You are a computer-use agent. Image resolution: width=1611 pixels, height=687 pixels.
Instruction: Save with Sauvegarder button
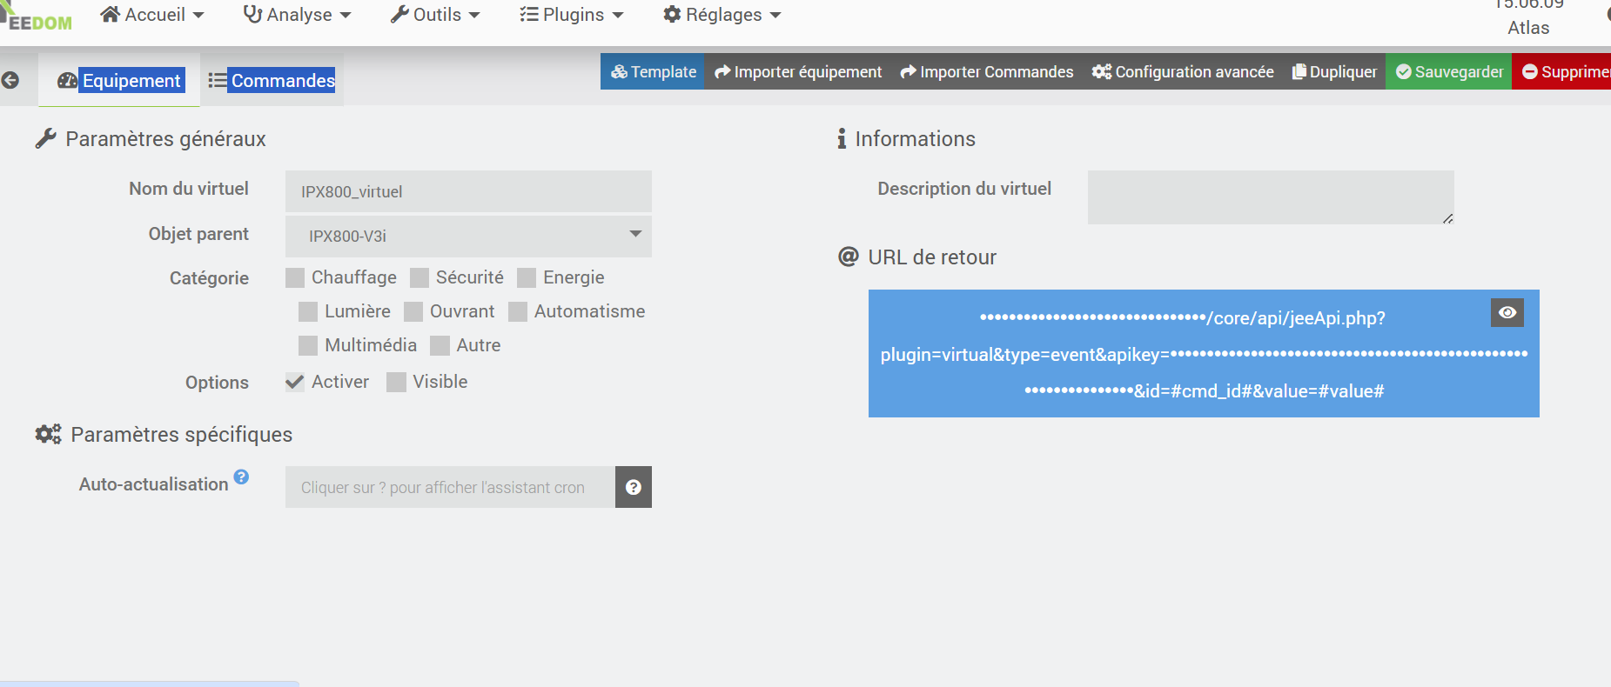pyautogui.click(x=1449, y=72)
